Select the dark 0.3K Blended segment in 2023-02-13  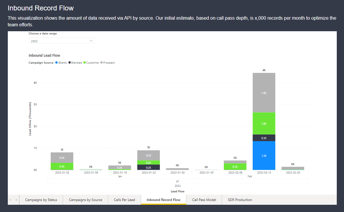(x=264, y=138)
